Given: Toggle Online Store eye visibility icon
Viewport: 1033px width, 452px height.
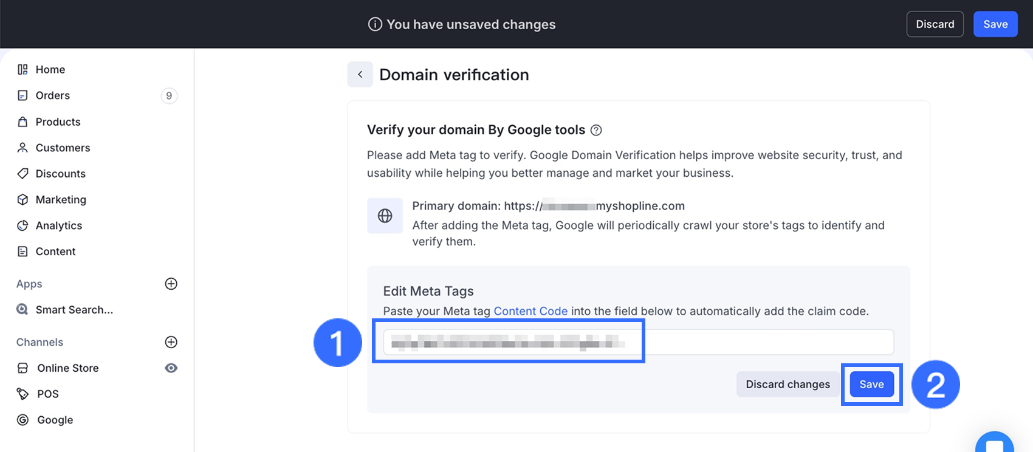Looking at the screenshot, I should coord(171,368).
